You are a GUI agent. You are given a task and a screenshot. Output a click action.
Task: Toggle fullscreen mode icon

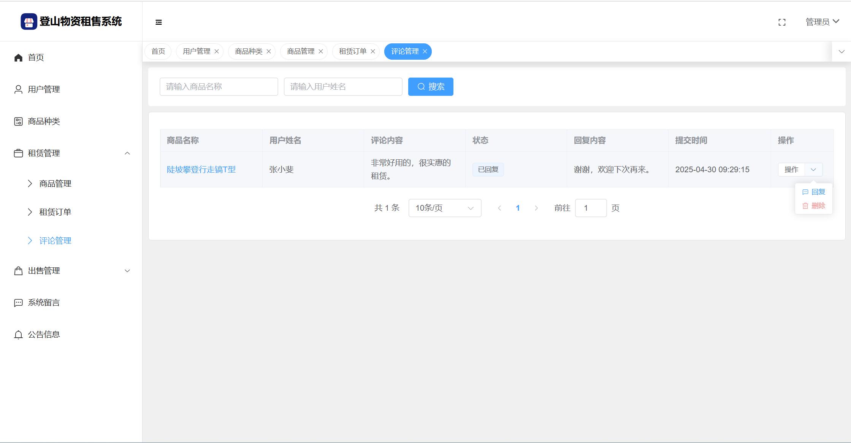782,22
